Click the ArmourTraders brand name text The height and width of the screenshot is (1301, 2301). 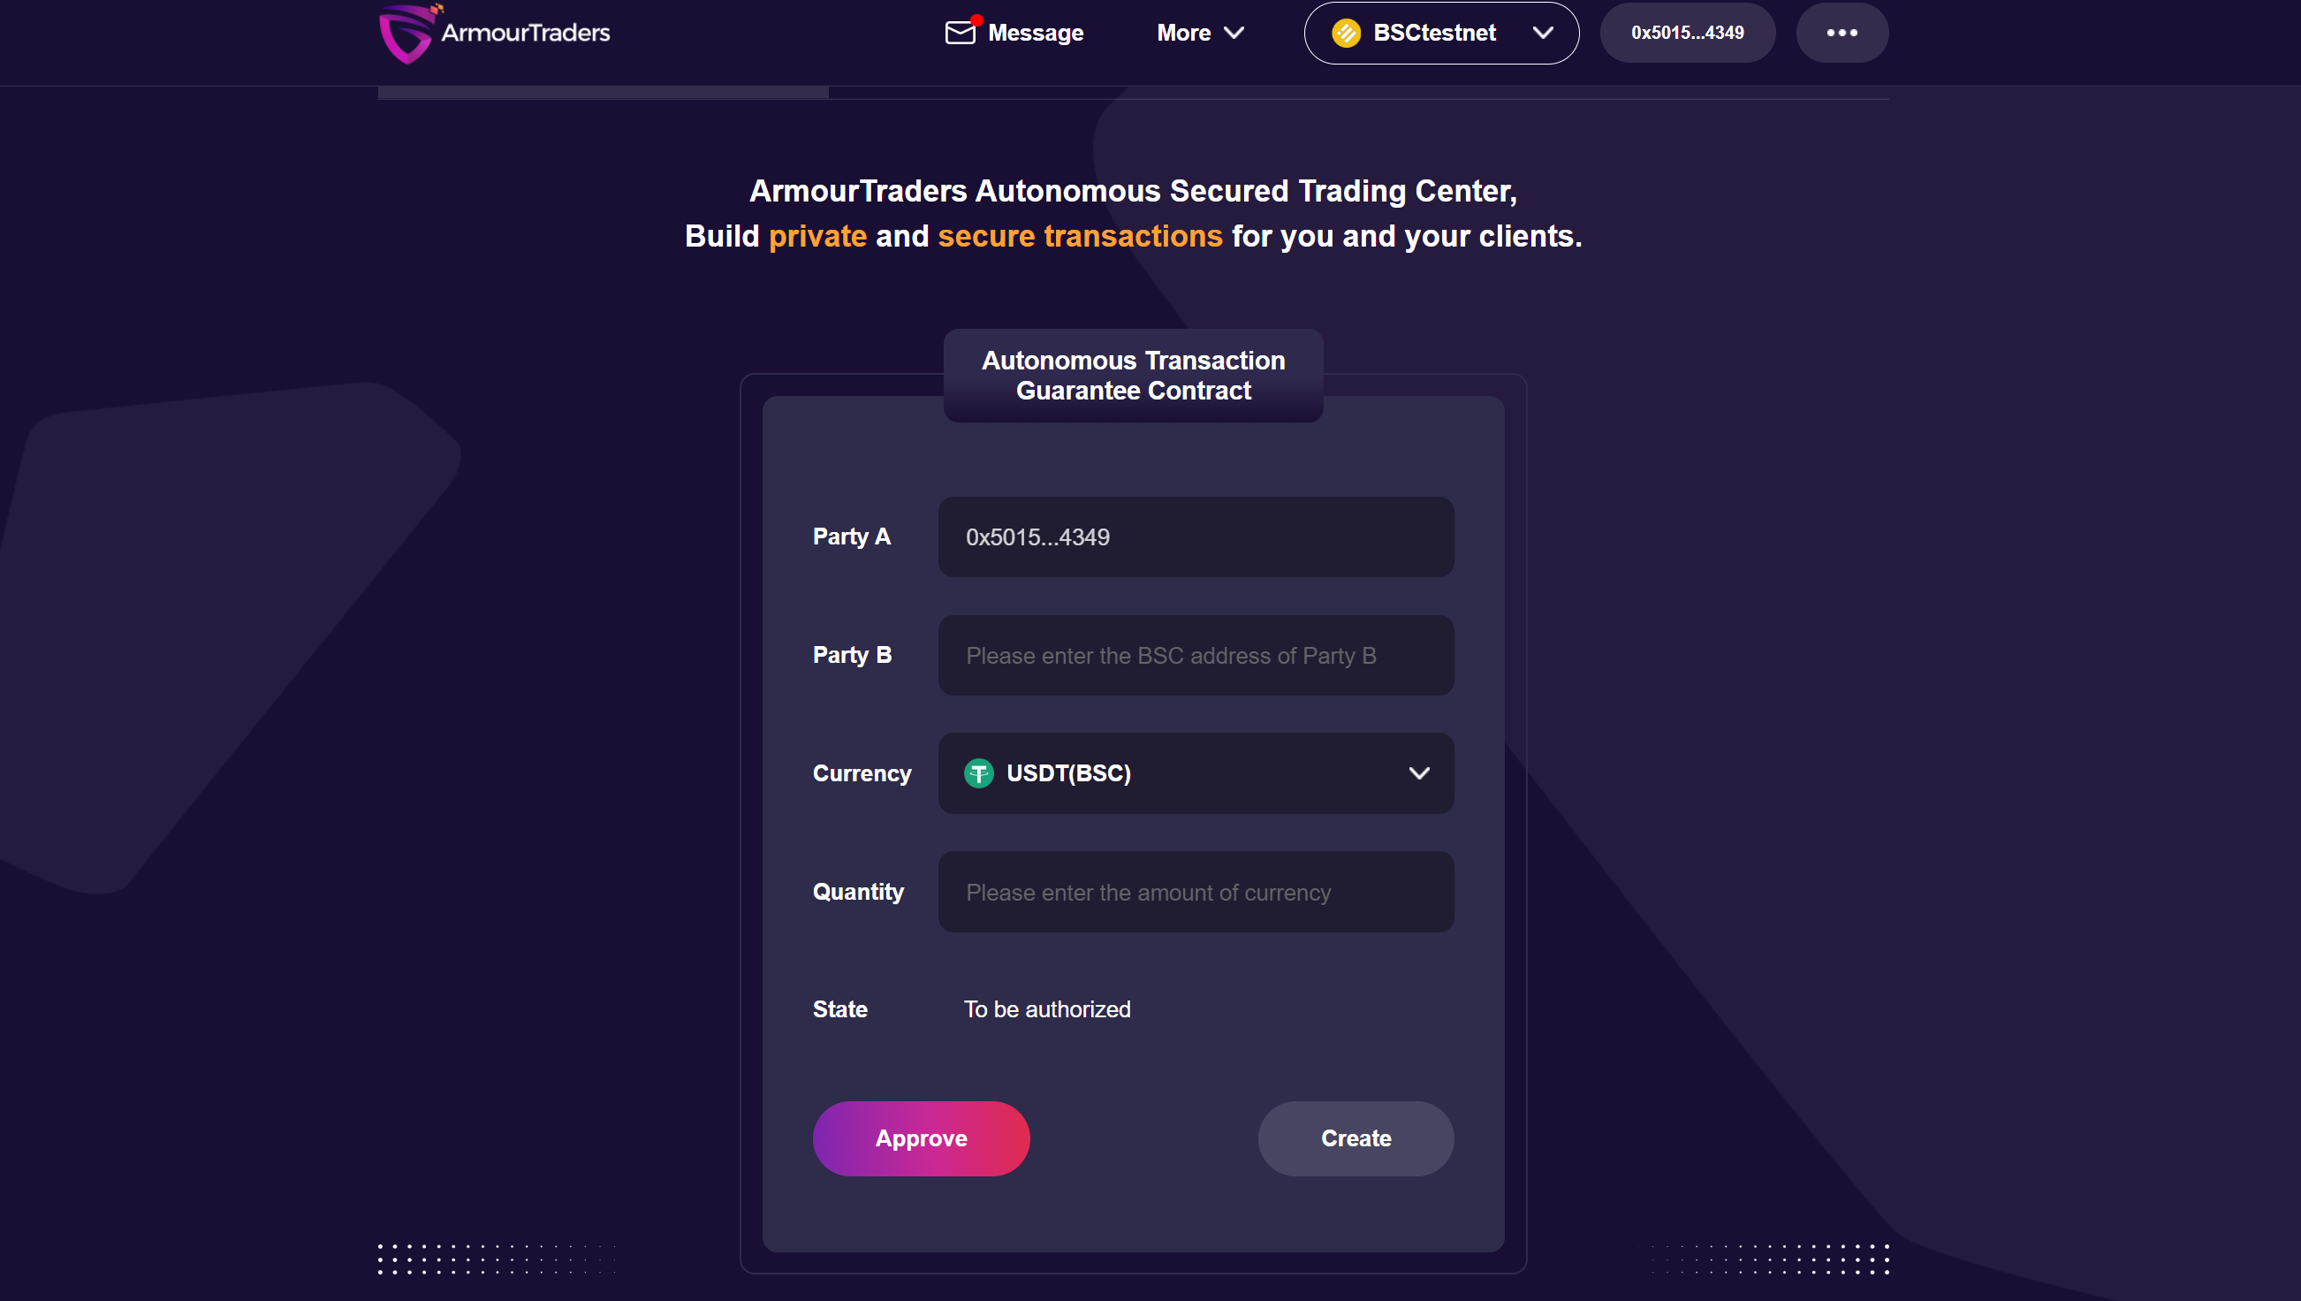tap(525, 33)
